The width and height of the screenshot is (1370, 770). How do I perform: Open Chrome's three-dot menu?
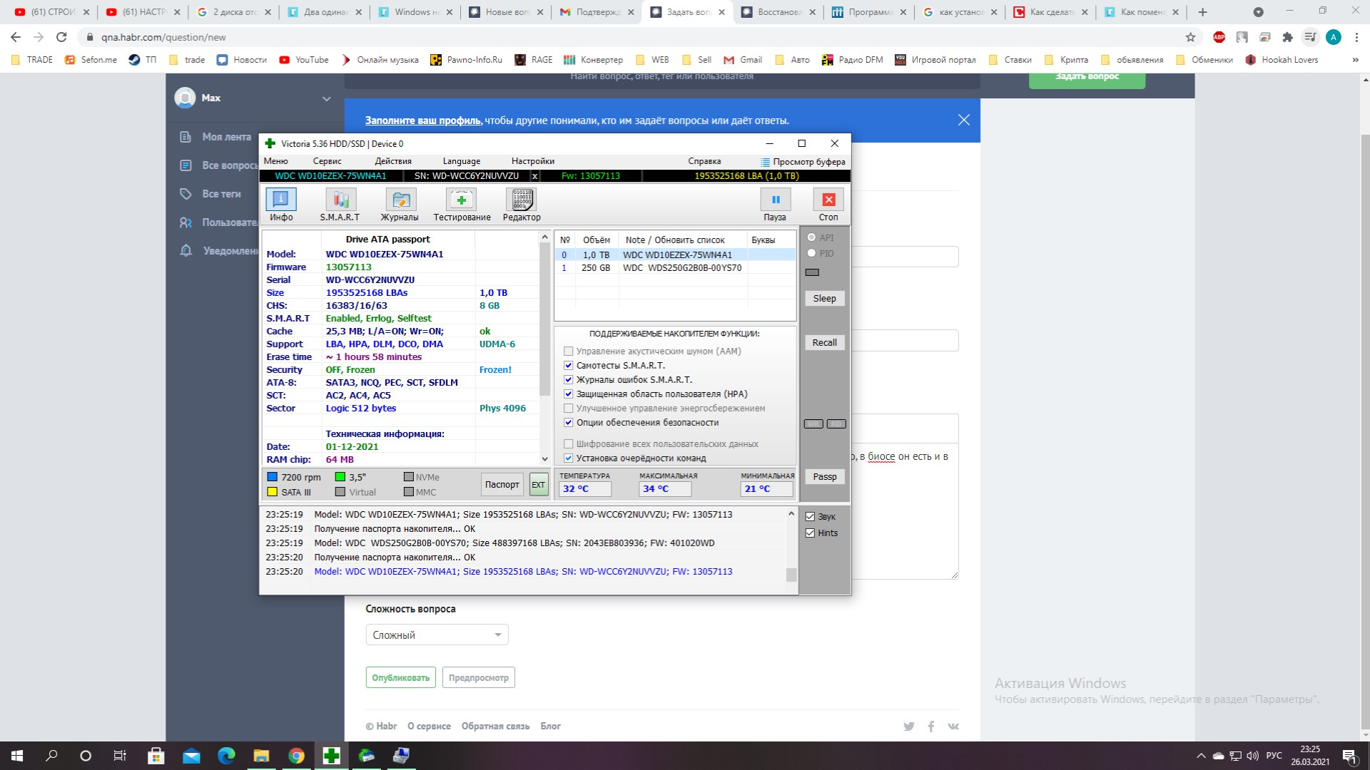(1356, 37)
